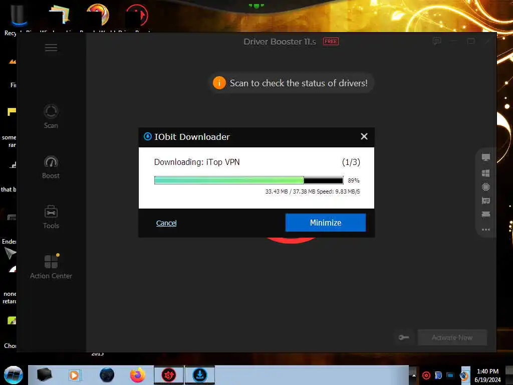Viewport: 513px width, 385px height.
Task: Switch to IObit Downloader in the taskbar
Action: [200, 375]
